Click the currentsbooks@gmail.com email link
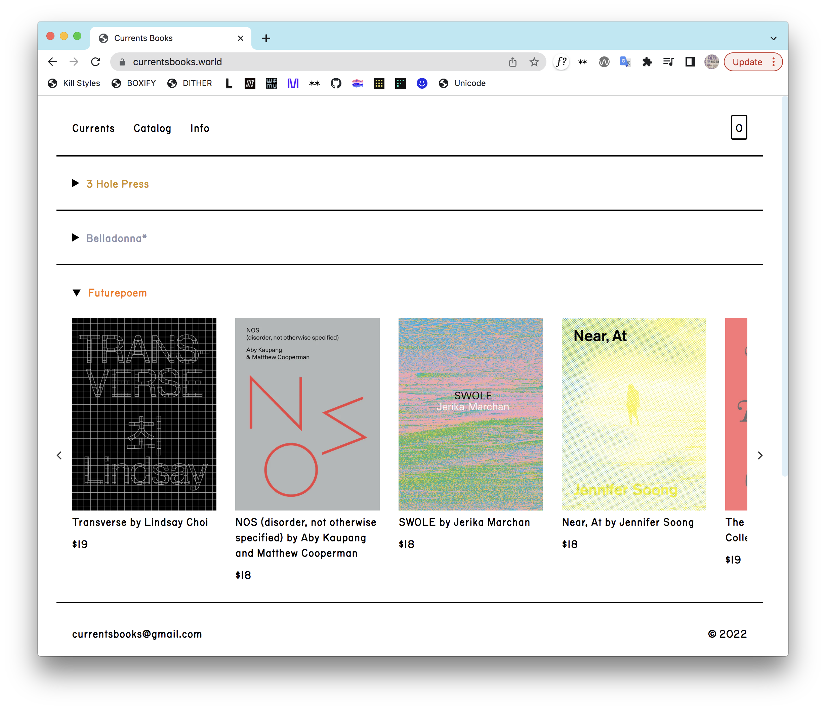The height and width of the screenshot is (710, 826). pyautogui.click(x=137, y=634)
